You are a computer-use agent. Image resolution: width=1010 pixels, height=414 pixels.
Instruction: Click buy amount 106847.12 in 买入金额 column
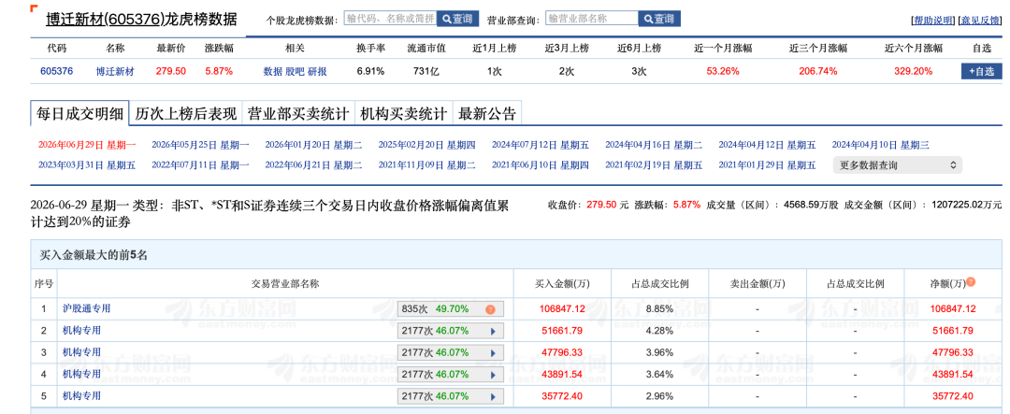pyautogui.click(x=562, y=309)
